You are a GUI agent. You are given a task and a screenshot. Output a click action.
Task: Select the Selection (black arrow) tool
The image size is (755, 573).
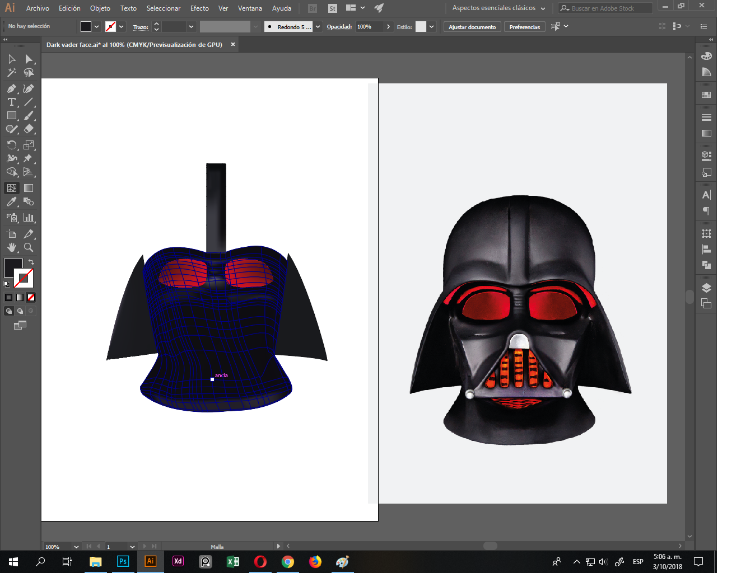pyautogui.click(x=12, y=59)
